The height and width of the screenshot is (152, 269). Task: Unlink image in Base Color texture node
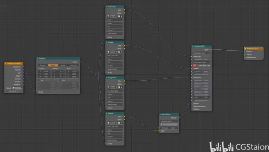pyautogui.click(x=121, y=16)
